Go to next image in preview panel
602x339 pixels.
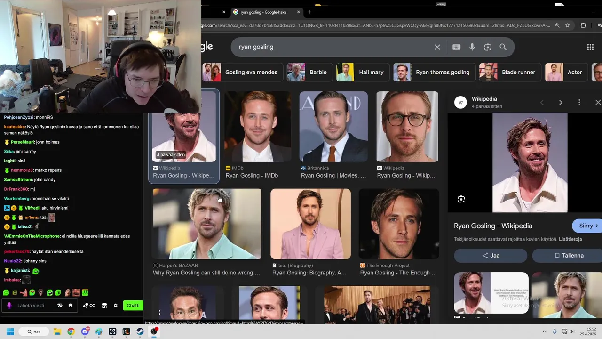[560, 102]
